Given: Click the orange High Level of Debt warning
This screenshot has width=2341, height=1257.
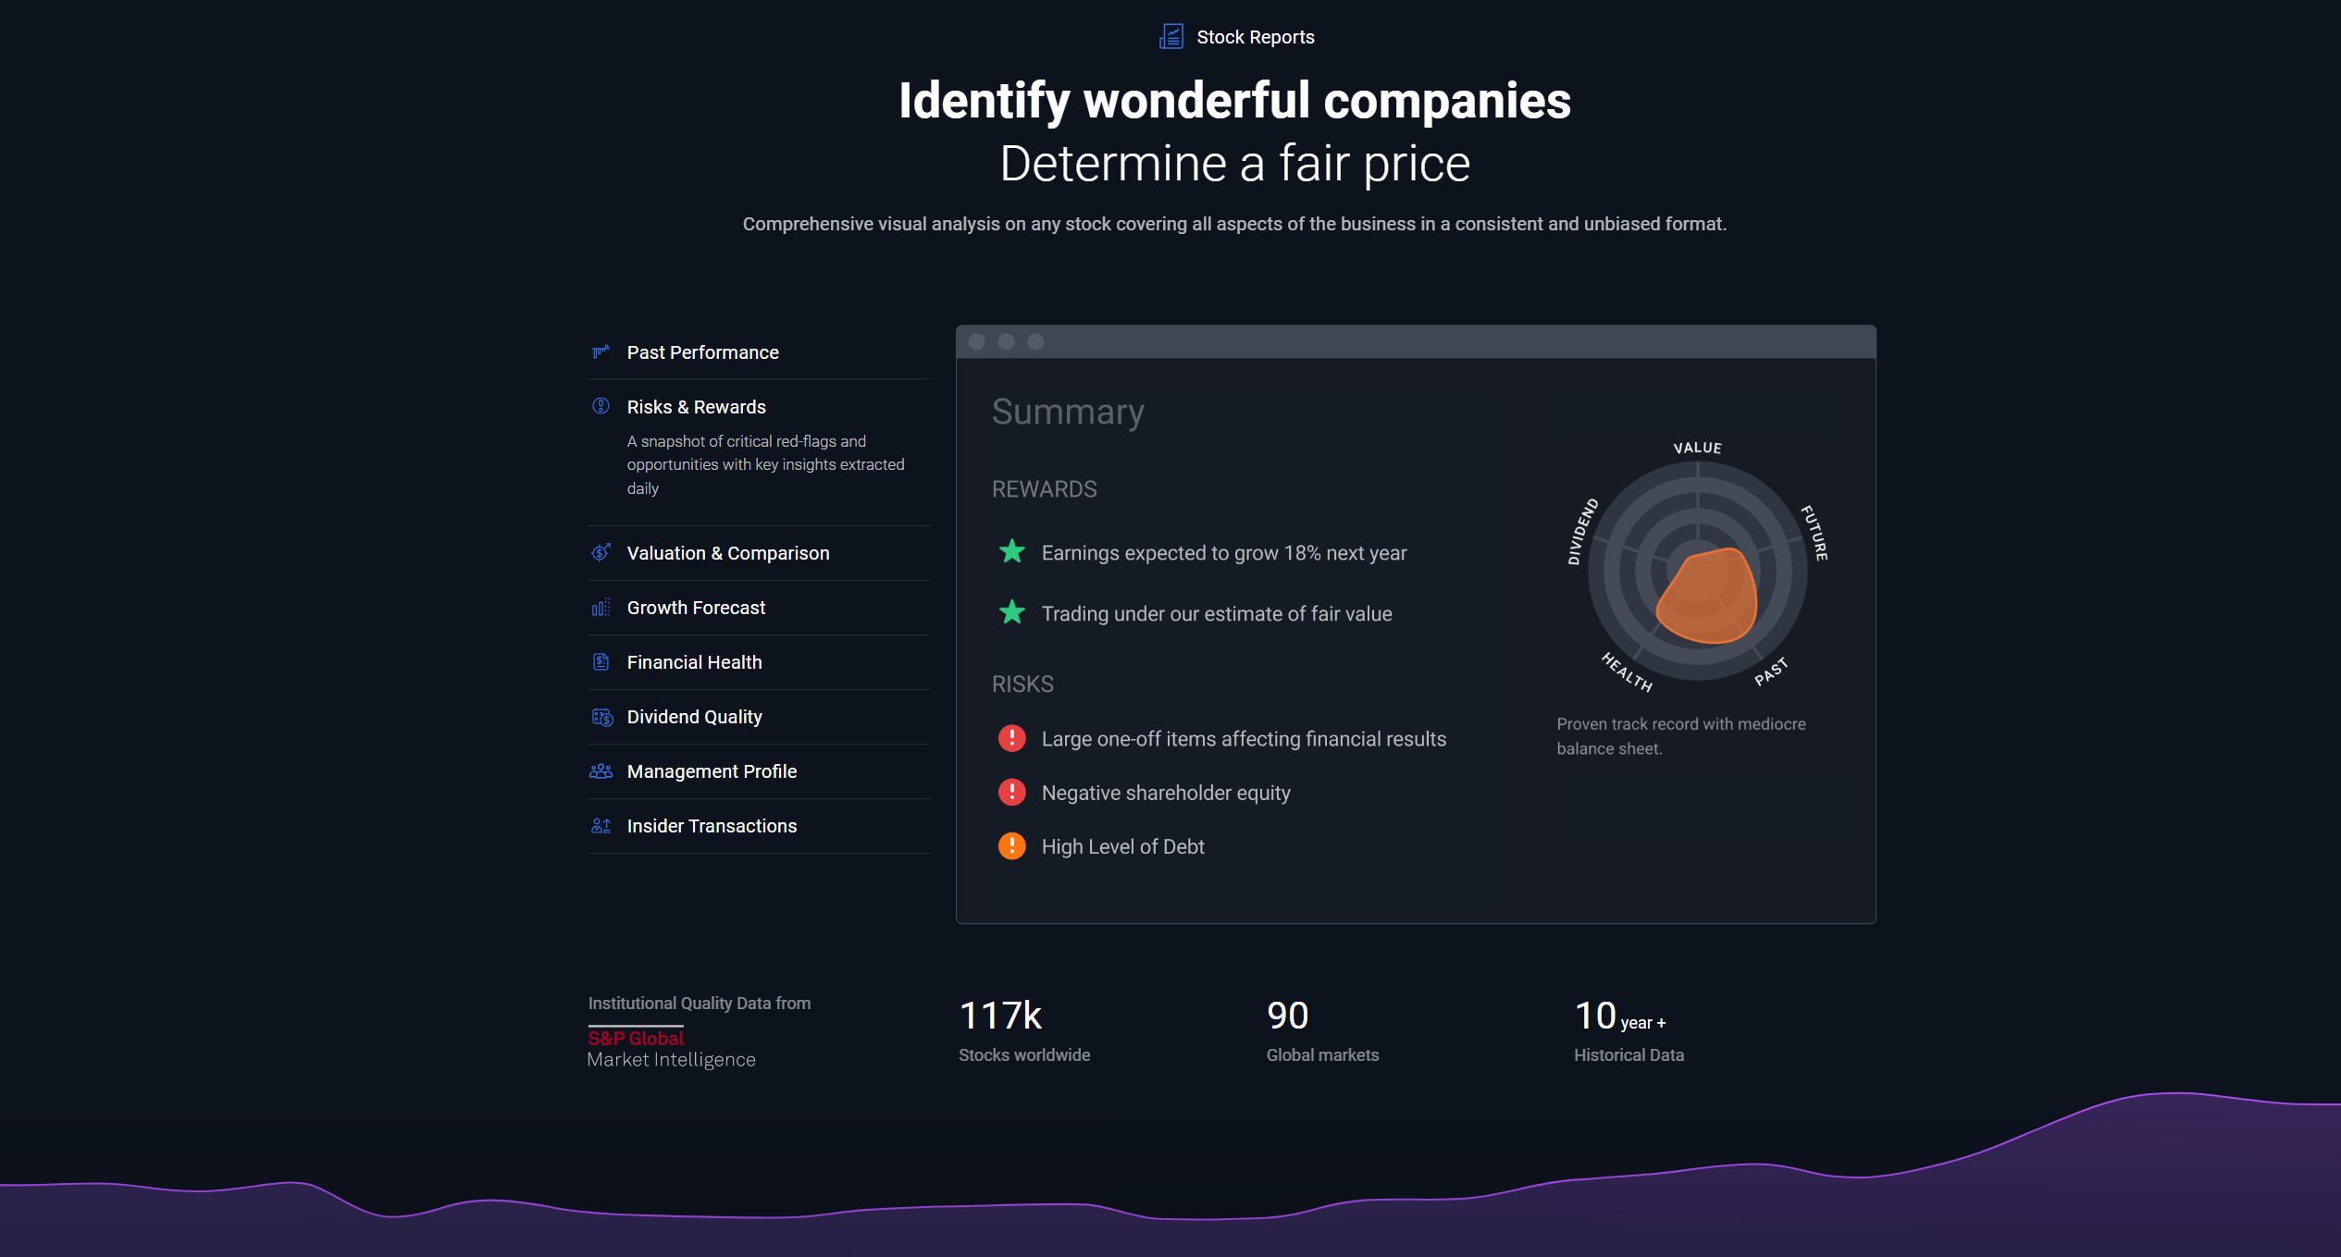Looking at the screenshot, I should (x=1011, y=846).
